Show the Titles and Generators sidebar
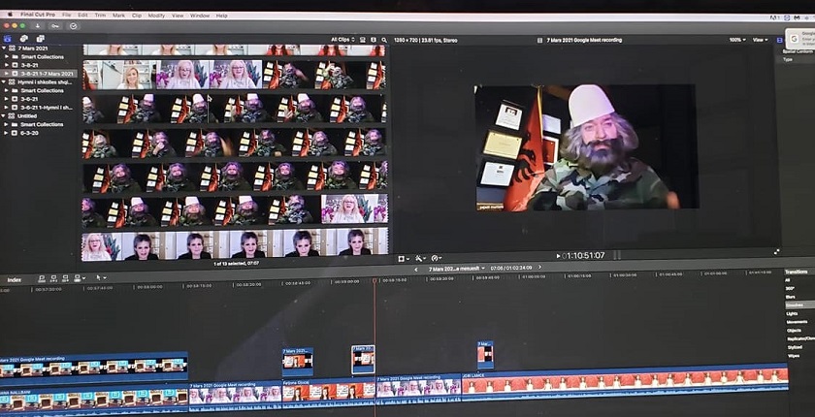 coord(40,38)
